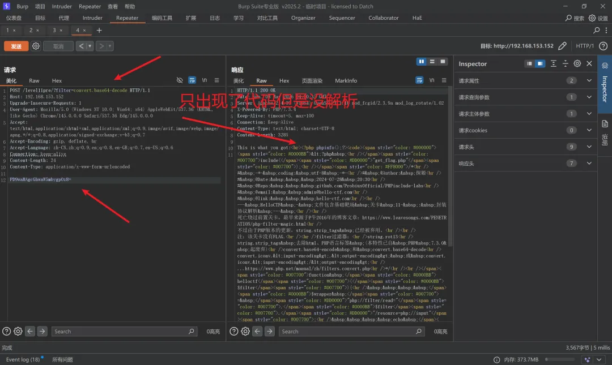Select response MarkInfo tab

tap(346, 81)
